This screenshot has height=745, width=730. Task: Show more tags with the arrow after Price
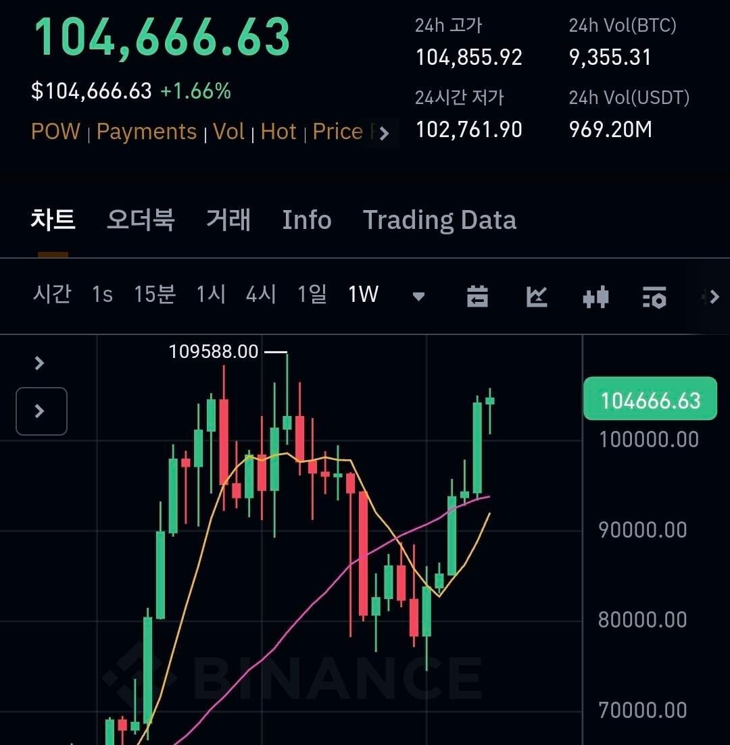pyautogui.click(x=383, y=133)
